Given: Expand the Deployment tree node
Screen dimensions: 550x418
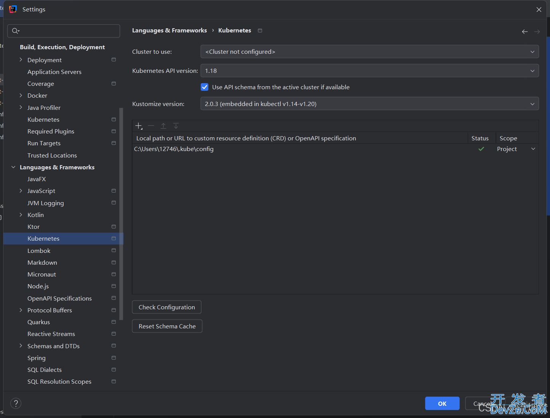Looking at the screenshot, I should tap(21, 59).
